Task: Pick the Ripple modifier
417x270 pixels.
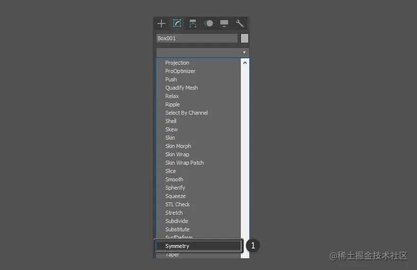Action: [173, 104]
